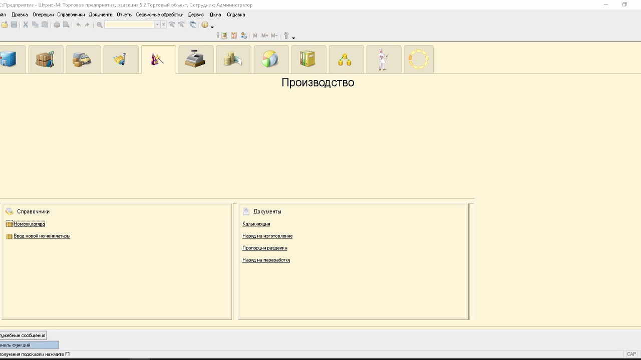Image resolution: width=641 pixels, height=360 pixels.
Task: Expand the arrow after wrench icon
Action: 293,37
